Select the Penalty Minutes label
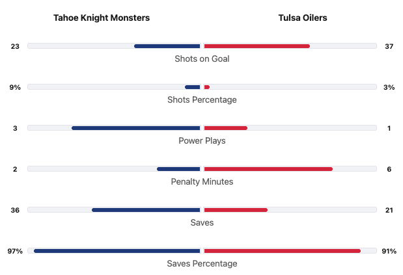This screenshot has height=275, width=403. (x=202, y=181)
